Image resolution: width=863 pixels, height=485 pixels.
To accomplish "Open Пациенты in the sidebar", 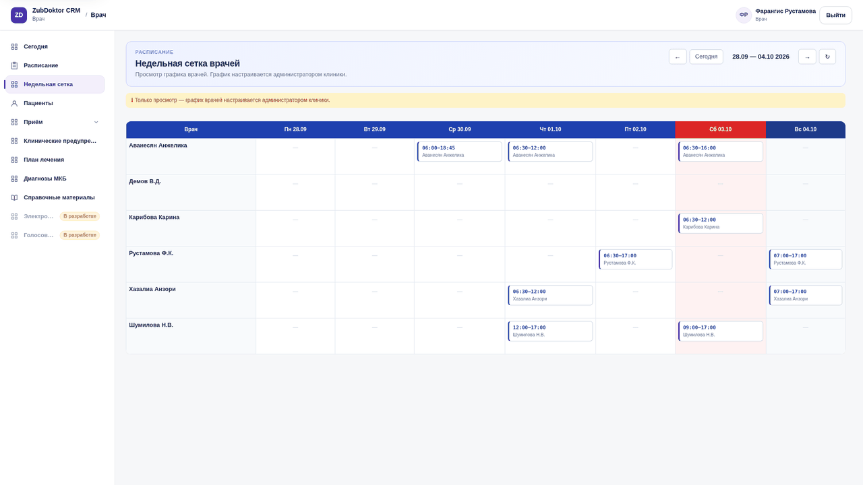I will (x=54, y=103).
